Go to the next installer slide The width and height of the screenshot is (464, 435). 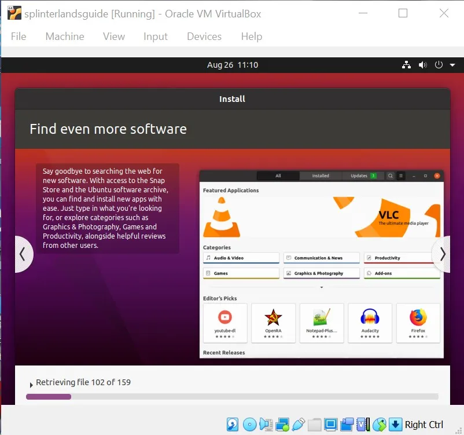[442, 254]
